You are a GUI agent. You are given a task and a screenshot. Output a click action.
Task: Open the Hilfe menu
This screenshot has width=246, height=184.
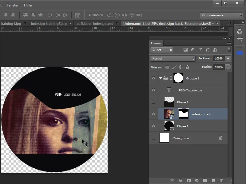pyautogui.click(x=28, y=5)
